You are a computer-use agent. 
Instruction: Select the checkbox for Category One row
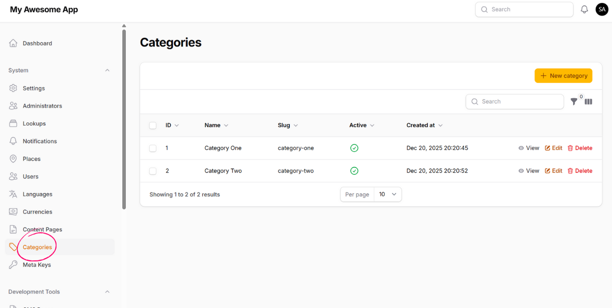pos(153,148)
